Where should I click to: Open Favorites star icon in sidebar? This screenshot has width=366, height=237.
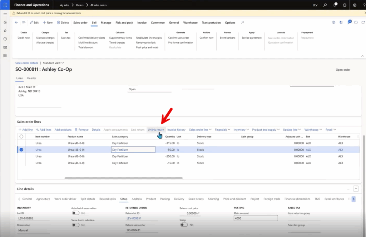tap(5, 31)
